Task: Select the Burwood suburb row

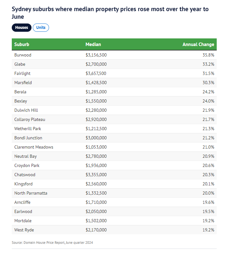Action: (x=114, y=55)
